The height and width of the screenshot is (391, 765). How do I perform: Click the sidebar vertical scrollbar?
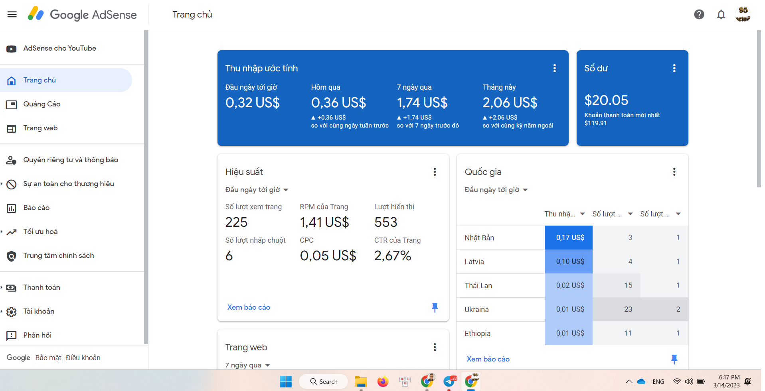[146, 187]
